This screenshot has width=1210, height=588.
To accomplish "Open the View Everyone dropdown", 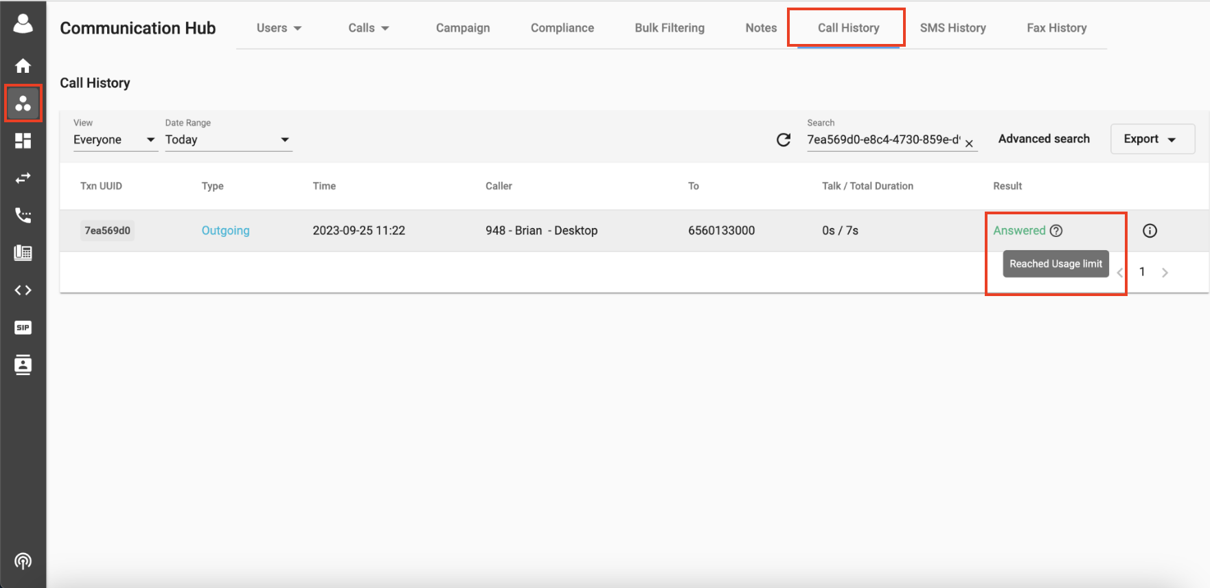I will click(x=115, y=139).
